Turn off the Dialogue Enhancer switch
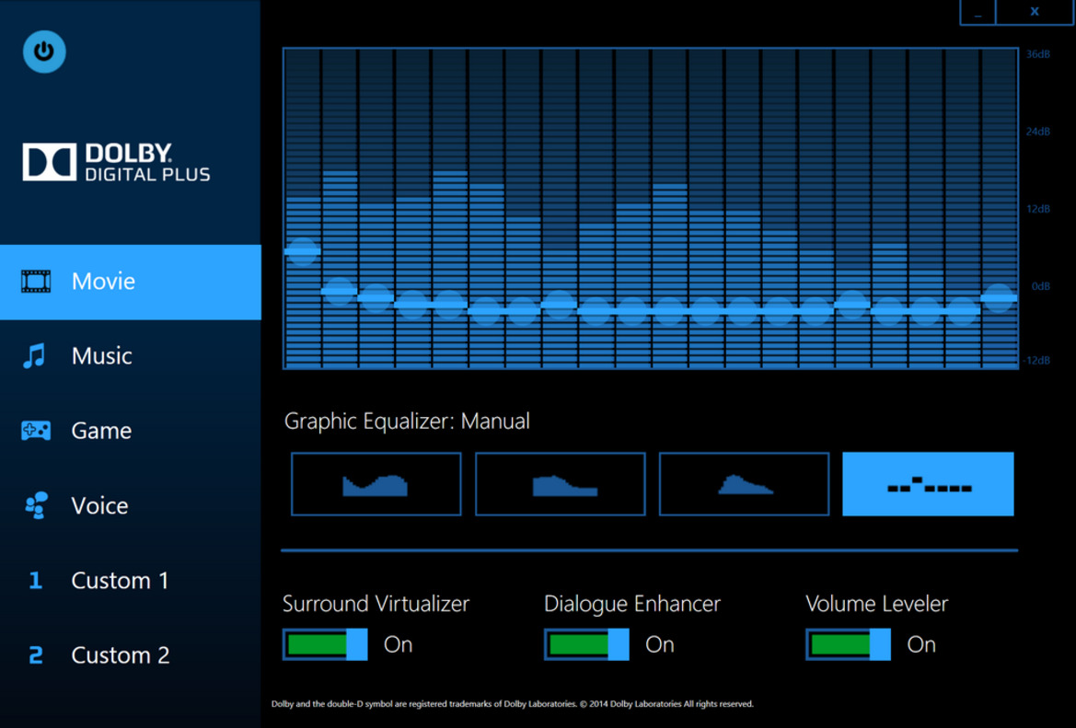The width and height of the screenshot is (1076, 728). [586, 644]
